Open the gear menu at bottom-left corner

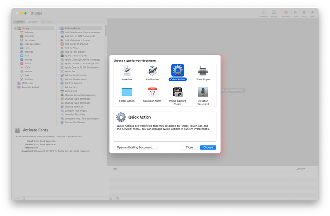tap(16, 199)
